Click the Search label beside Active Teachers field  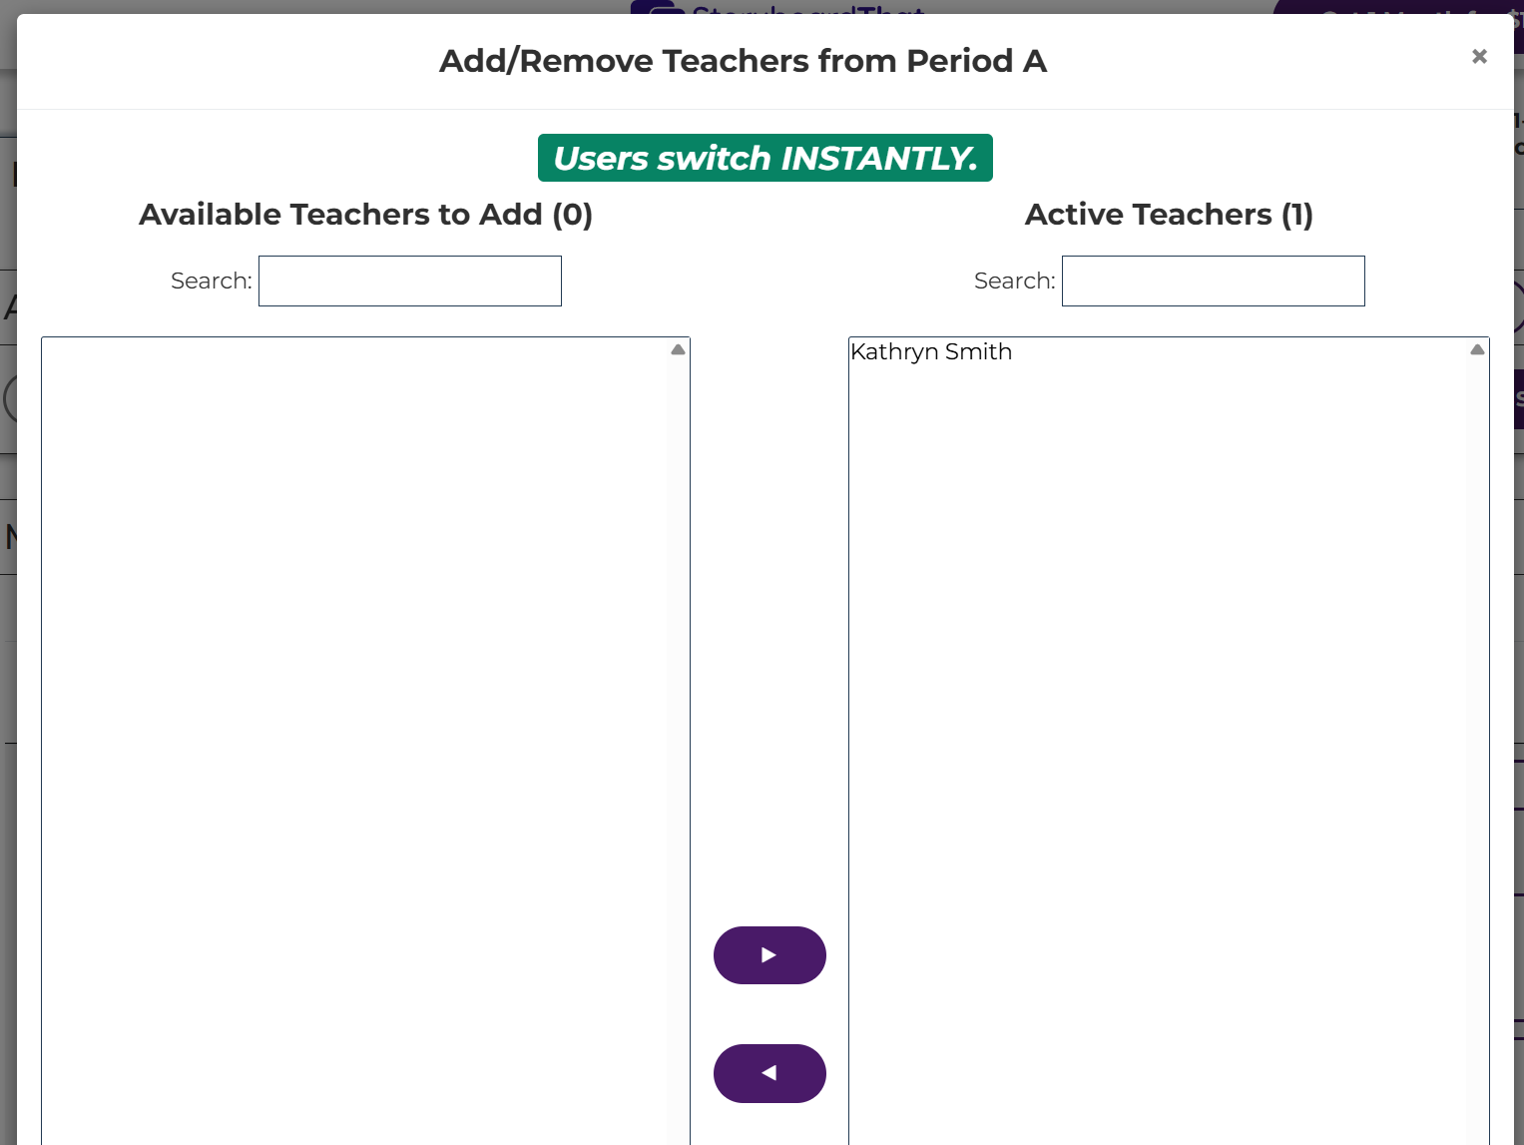1014,282
